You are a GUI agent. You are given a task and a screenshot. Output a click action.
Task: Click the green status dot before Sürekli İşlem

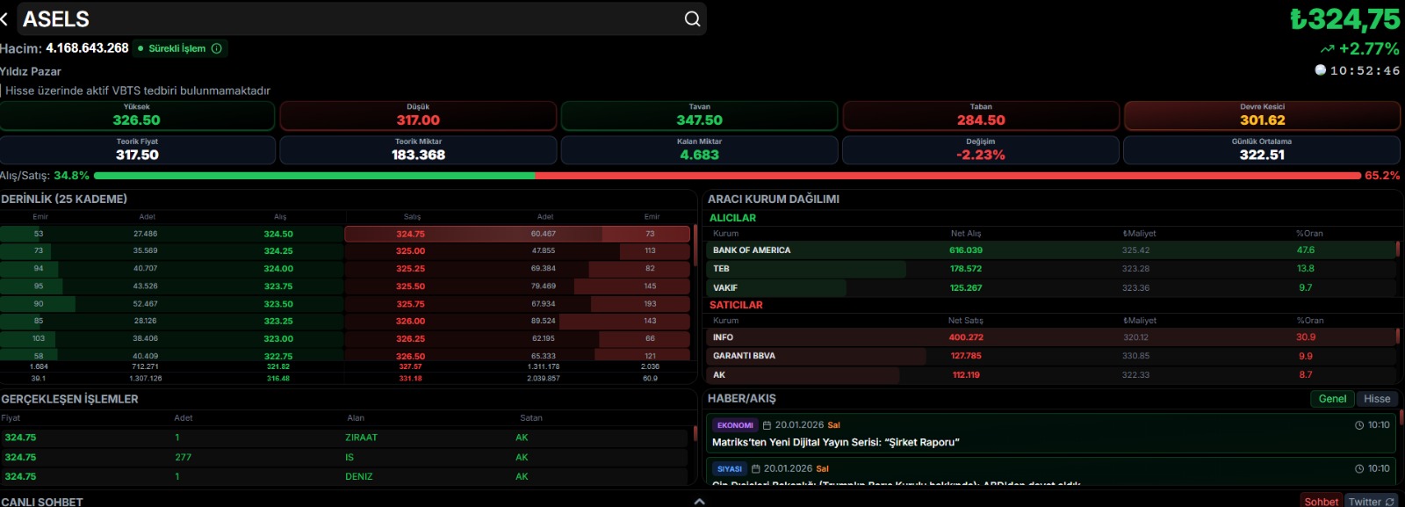tap(140, 48)
